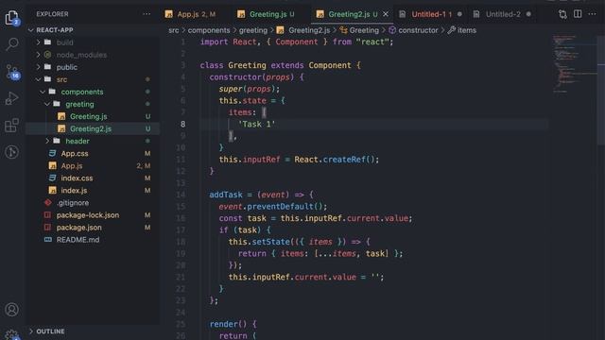Click the greeting folder breadcrumb

[x=253, y=30]
